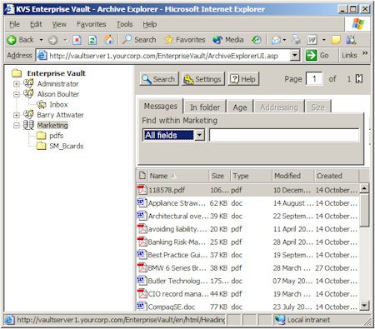Screen dimensions: 375x329
Task: Click the page number field
Action: tap(314, 79)
